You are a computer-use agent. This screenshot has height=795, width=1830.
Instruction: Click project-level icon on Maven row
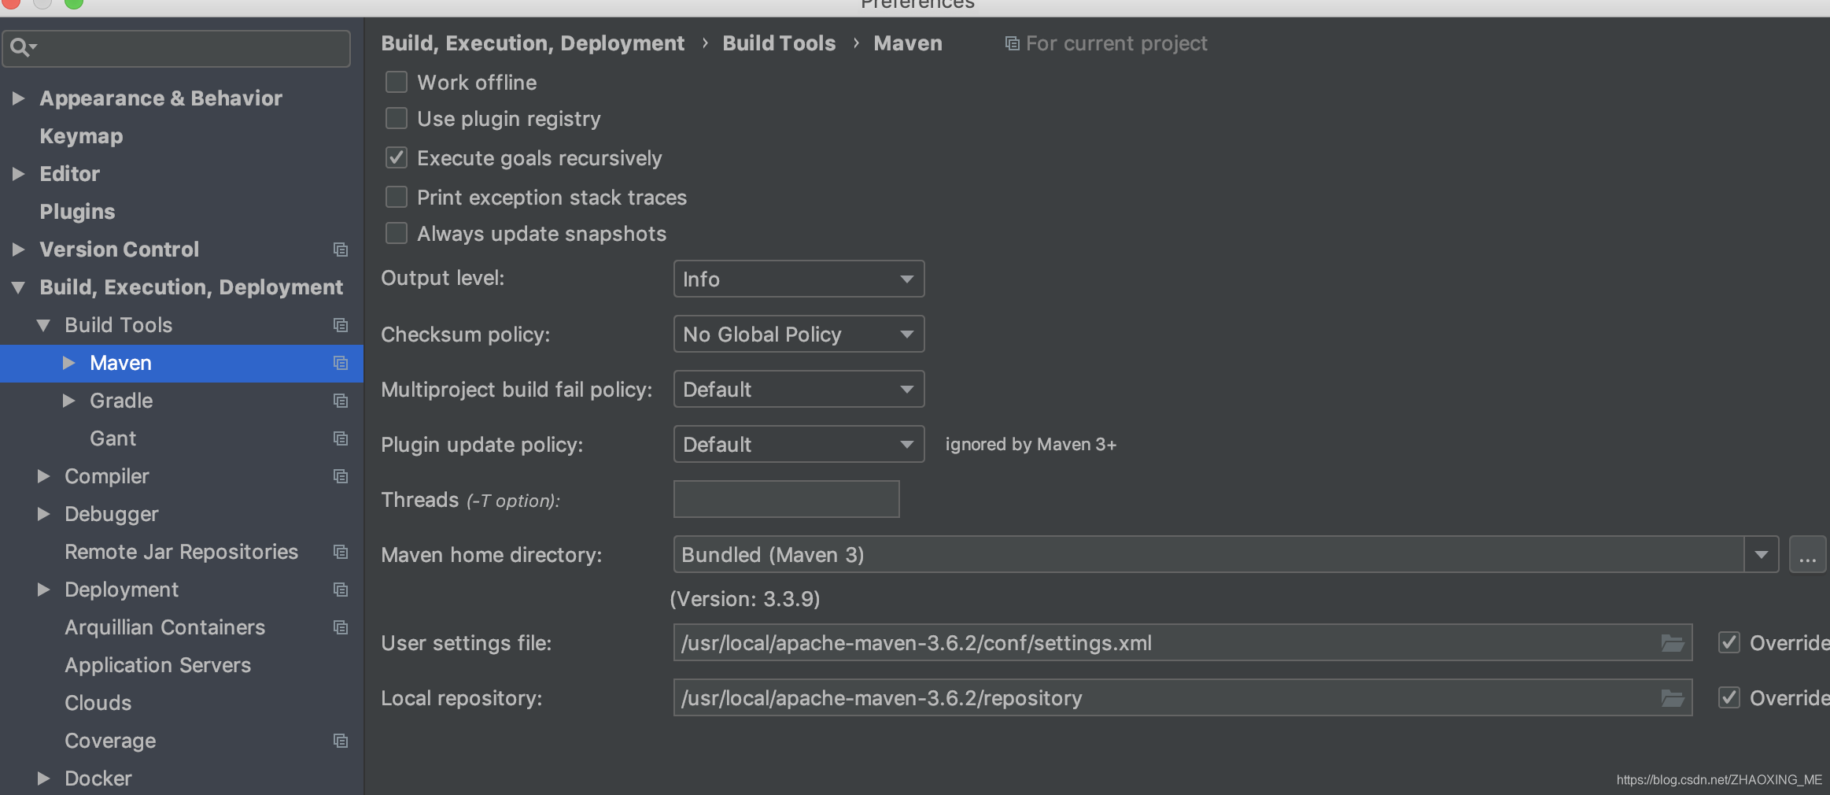[x=341, y=363]
